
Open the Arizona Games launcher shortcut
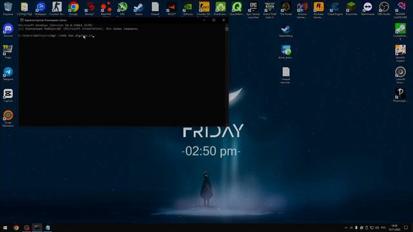[302, 10]
